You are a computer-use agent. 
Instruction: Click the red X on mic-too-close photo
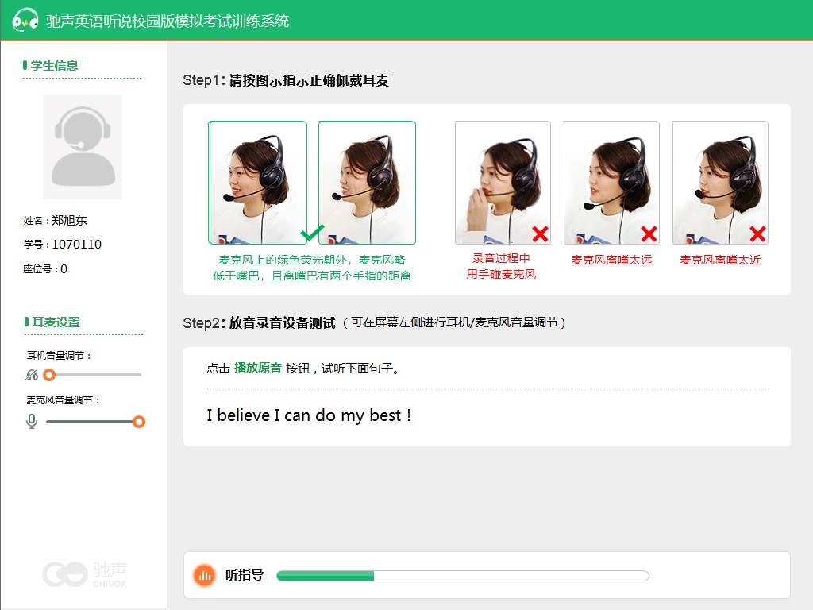click(x=757, y=234)
